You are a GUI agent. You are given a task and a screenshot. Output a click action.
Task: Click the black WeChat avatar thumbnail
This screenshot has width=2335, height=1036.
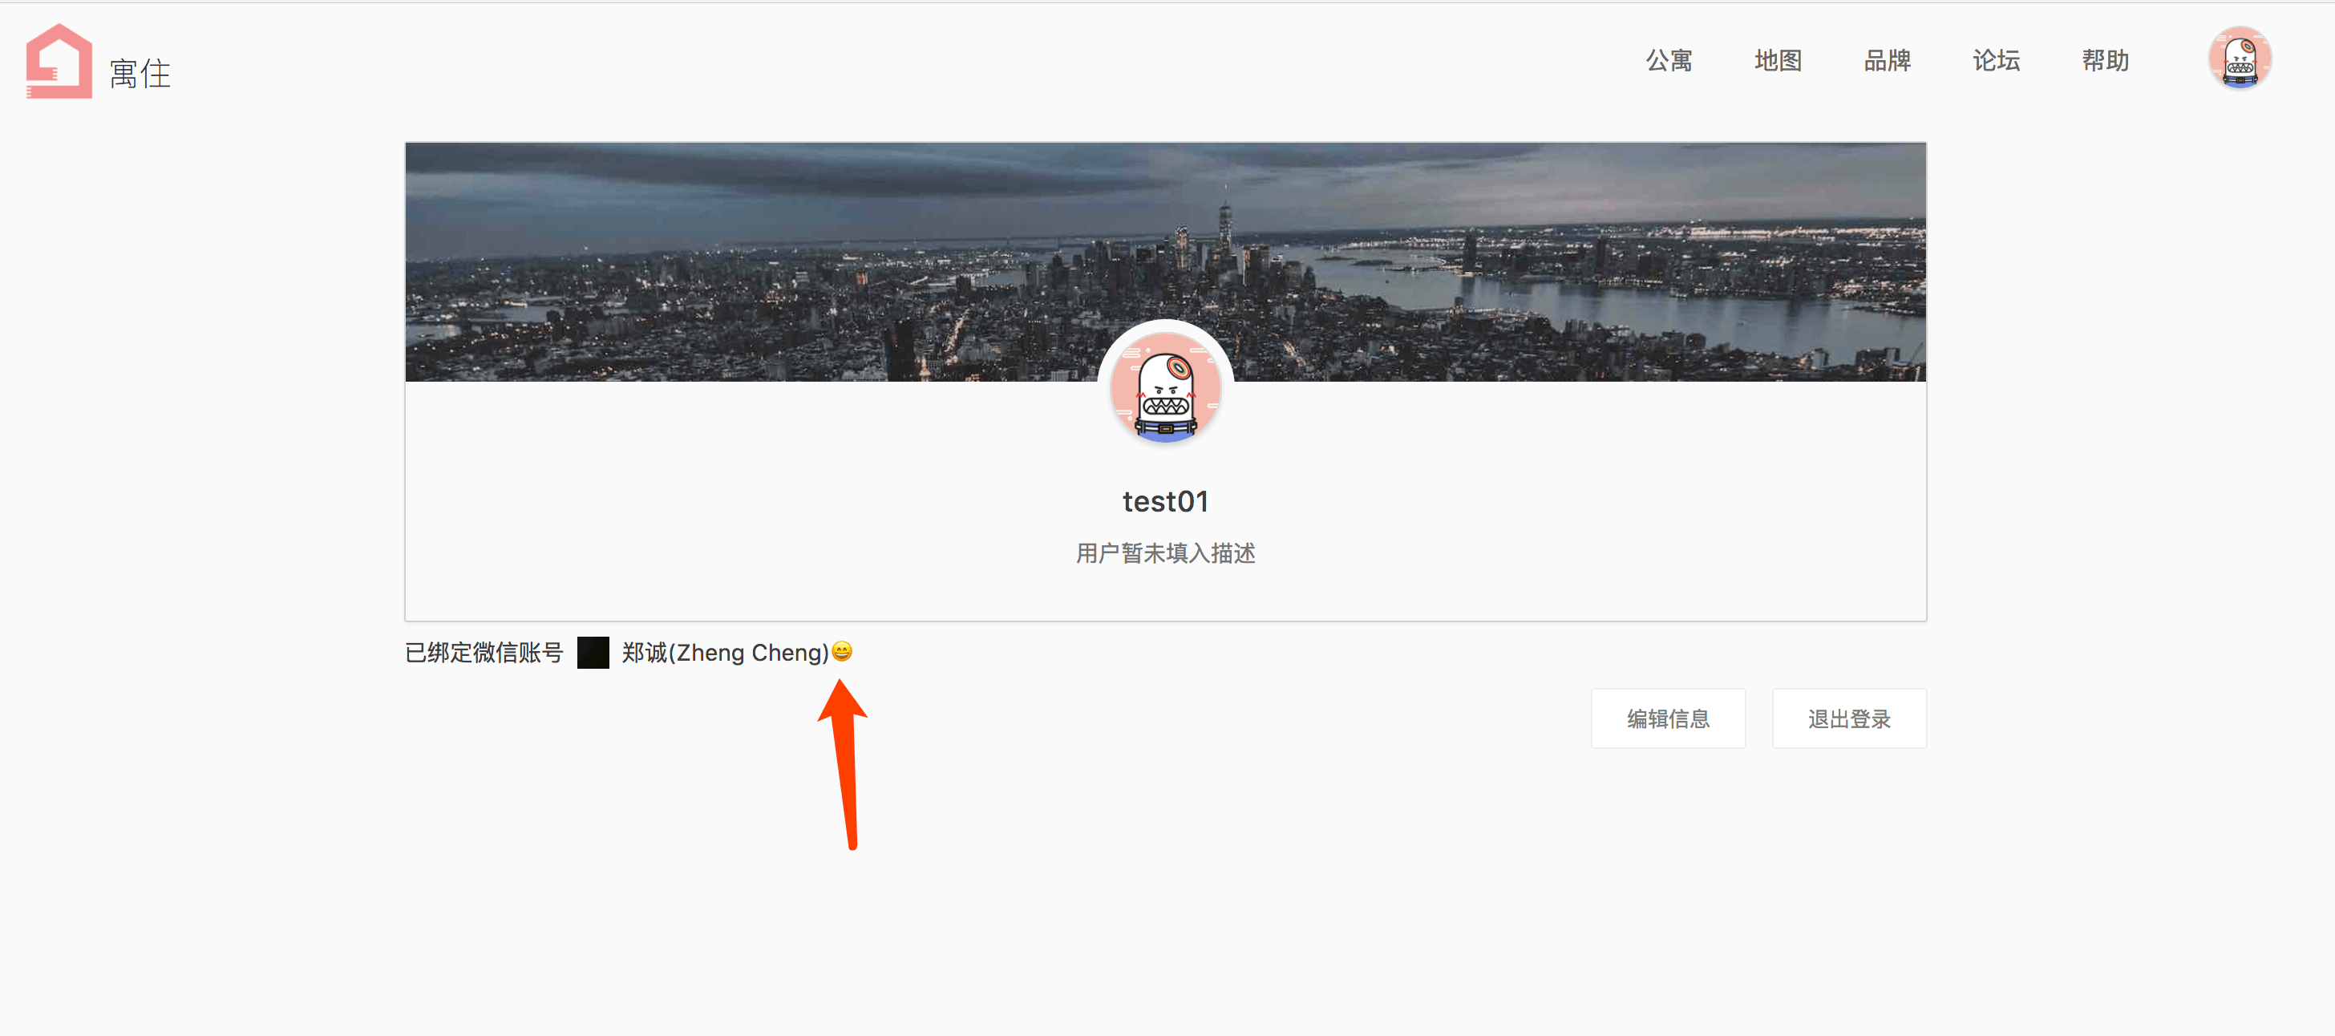tap(593, 653)
